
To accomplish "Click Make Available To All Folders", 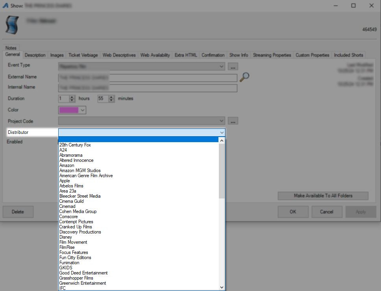I will click(323, 196).
